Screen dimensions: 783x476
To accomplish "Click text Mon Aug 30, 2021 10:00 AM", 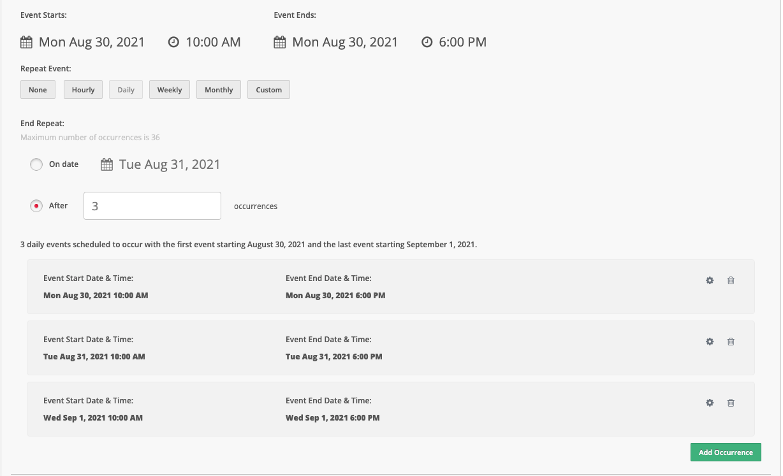I will pos(96,296).
